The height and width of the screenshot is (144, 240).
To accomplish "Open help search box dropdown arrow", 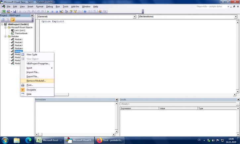I will click(x=228, y=7).
